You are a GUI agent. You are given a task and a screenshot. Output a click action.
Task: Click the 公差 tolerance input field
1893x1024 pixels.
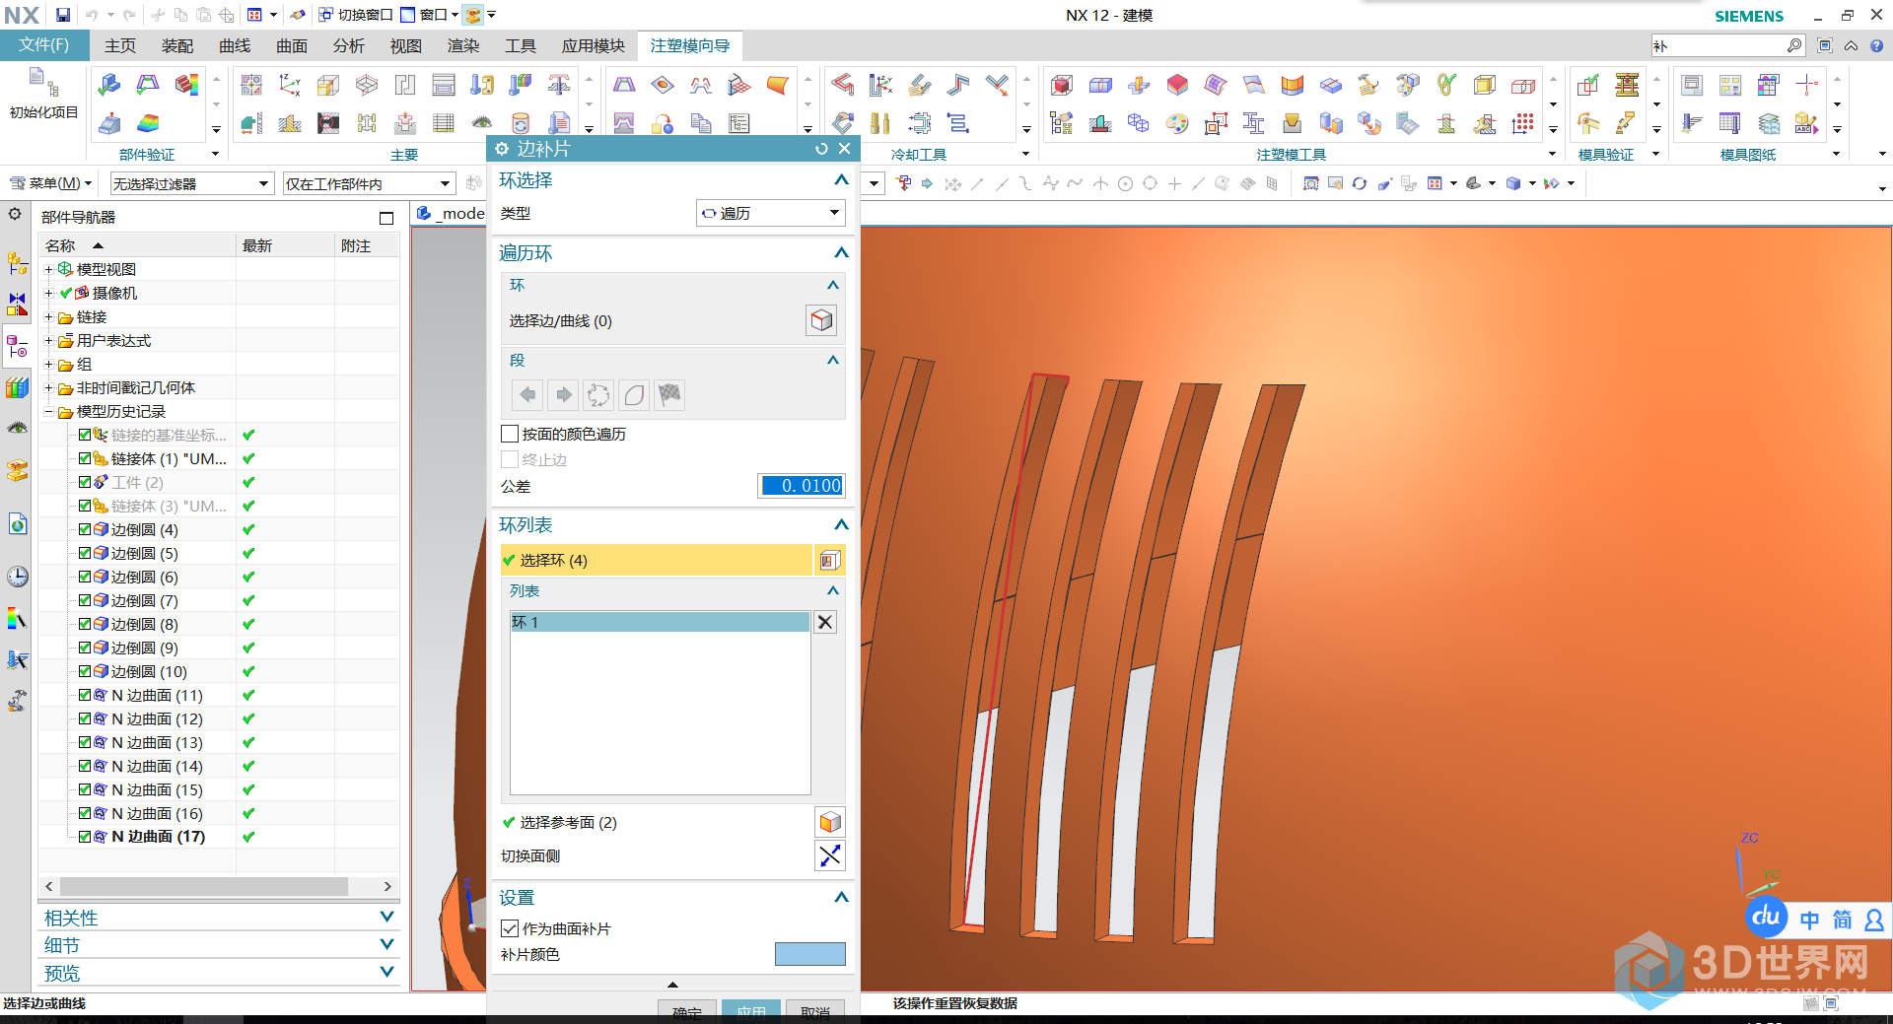801,485
